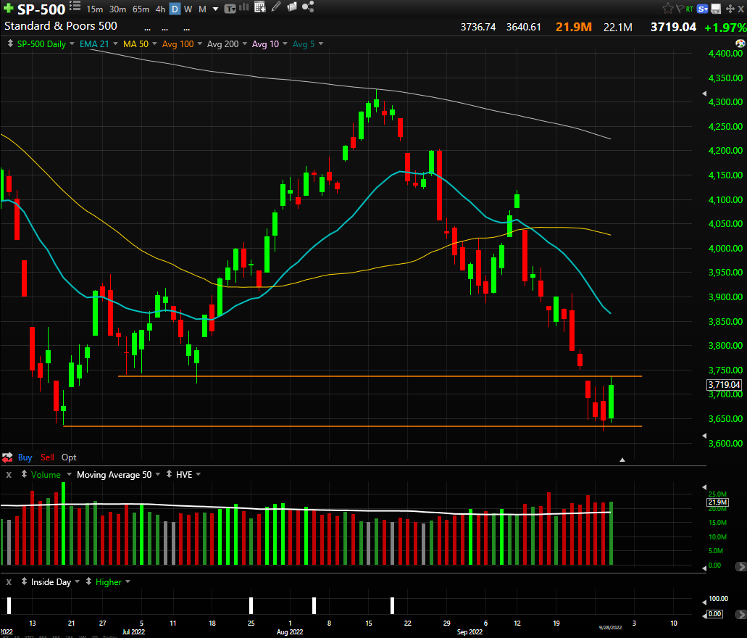747x638 pixels.
Task: Click the share chart icon
Action: [308, 7]
